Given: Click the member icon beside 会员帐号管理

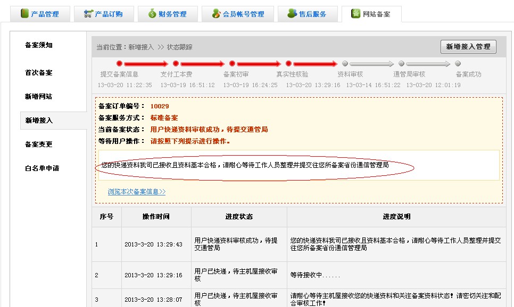Looking at the screenshot, I should tap(217, 13).
